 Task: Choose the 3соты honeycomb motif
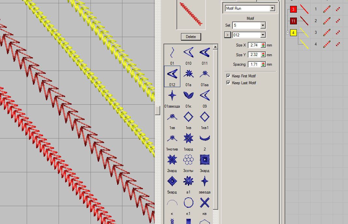click(188, 160)
